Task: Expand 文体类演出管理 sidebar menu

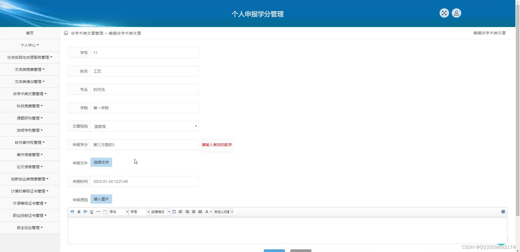Action: point(30,82)
